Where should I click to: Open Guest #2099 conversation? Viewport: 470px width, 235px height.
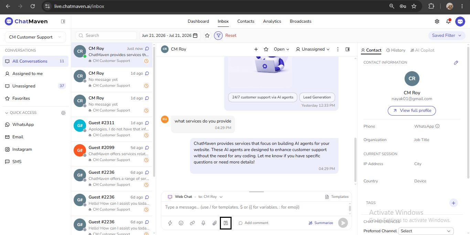tap(112, 154)
